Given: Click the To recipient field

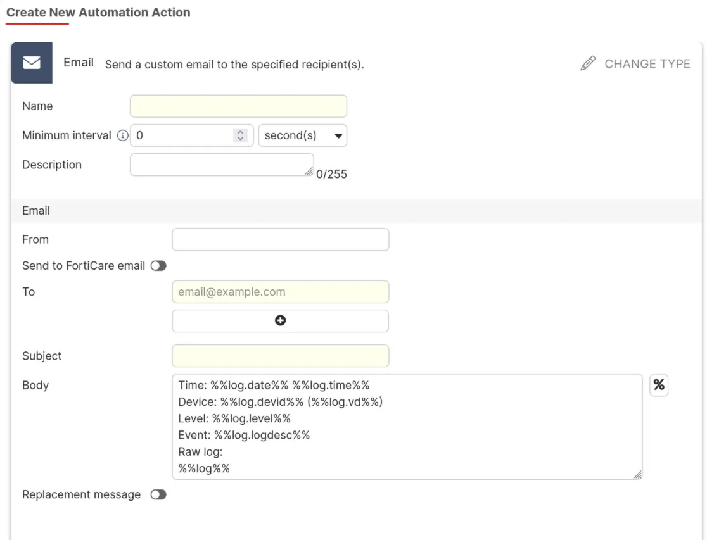Looking at the screenshot, I should click(x=280, y=292).
